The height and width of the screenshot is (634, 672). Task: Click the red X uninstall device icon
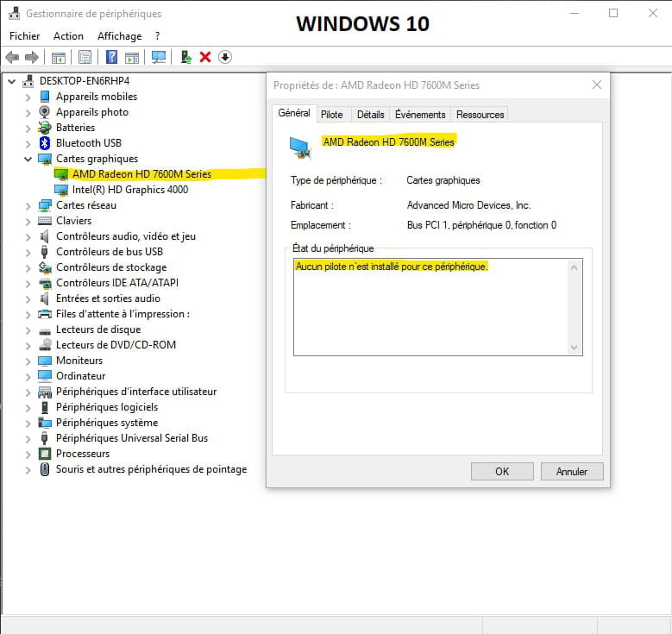205,57
